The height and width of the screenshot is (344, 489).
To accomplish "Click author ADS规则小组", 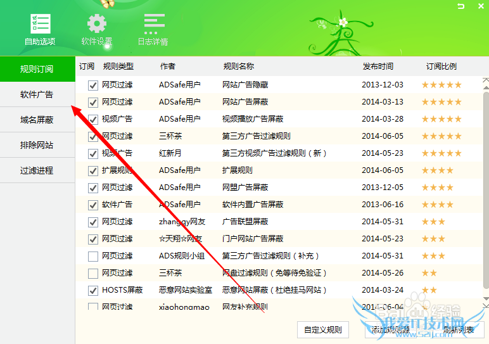I will [182, 256].
